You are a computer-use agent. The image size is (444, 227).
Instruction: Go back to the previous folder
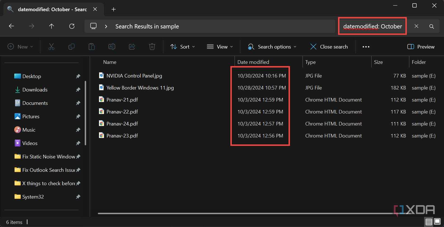[11, 26]
